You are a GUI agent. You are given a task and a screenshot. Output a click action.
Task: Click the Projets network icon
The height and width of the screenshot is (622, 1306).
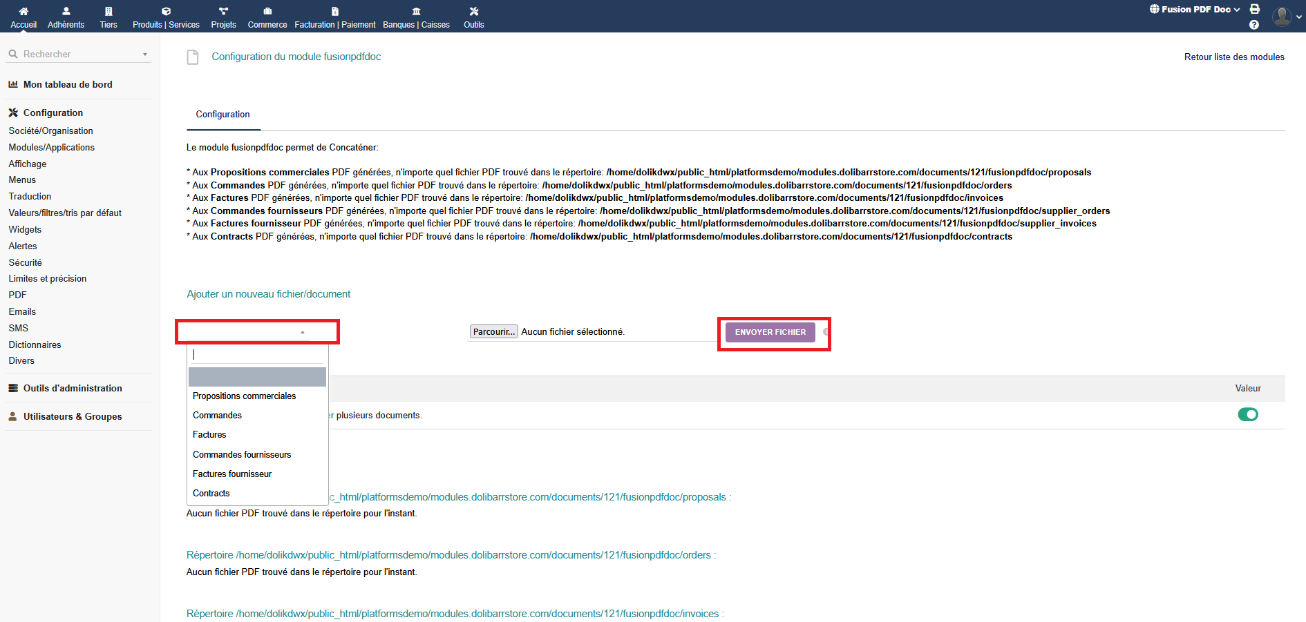click(x=223, y=11)
